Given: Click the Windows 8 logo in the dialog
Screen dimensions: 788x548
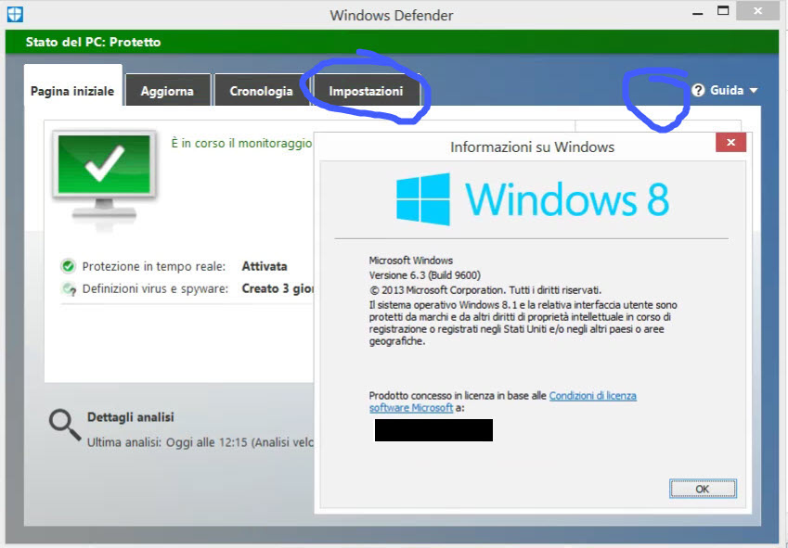Looking at the screenshot, I should pos(533,199).
